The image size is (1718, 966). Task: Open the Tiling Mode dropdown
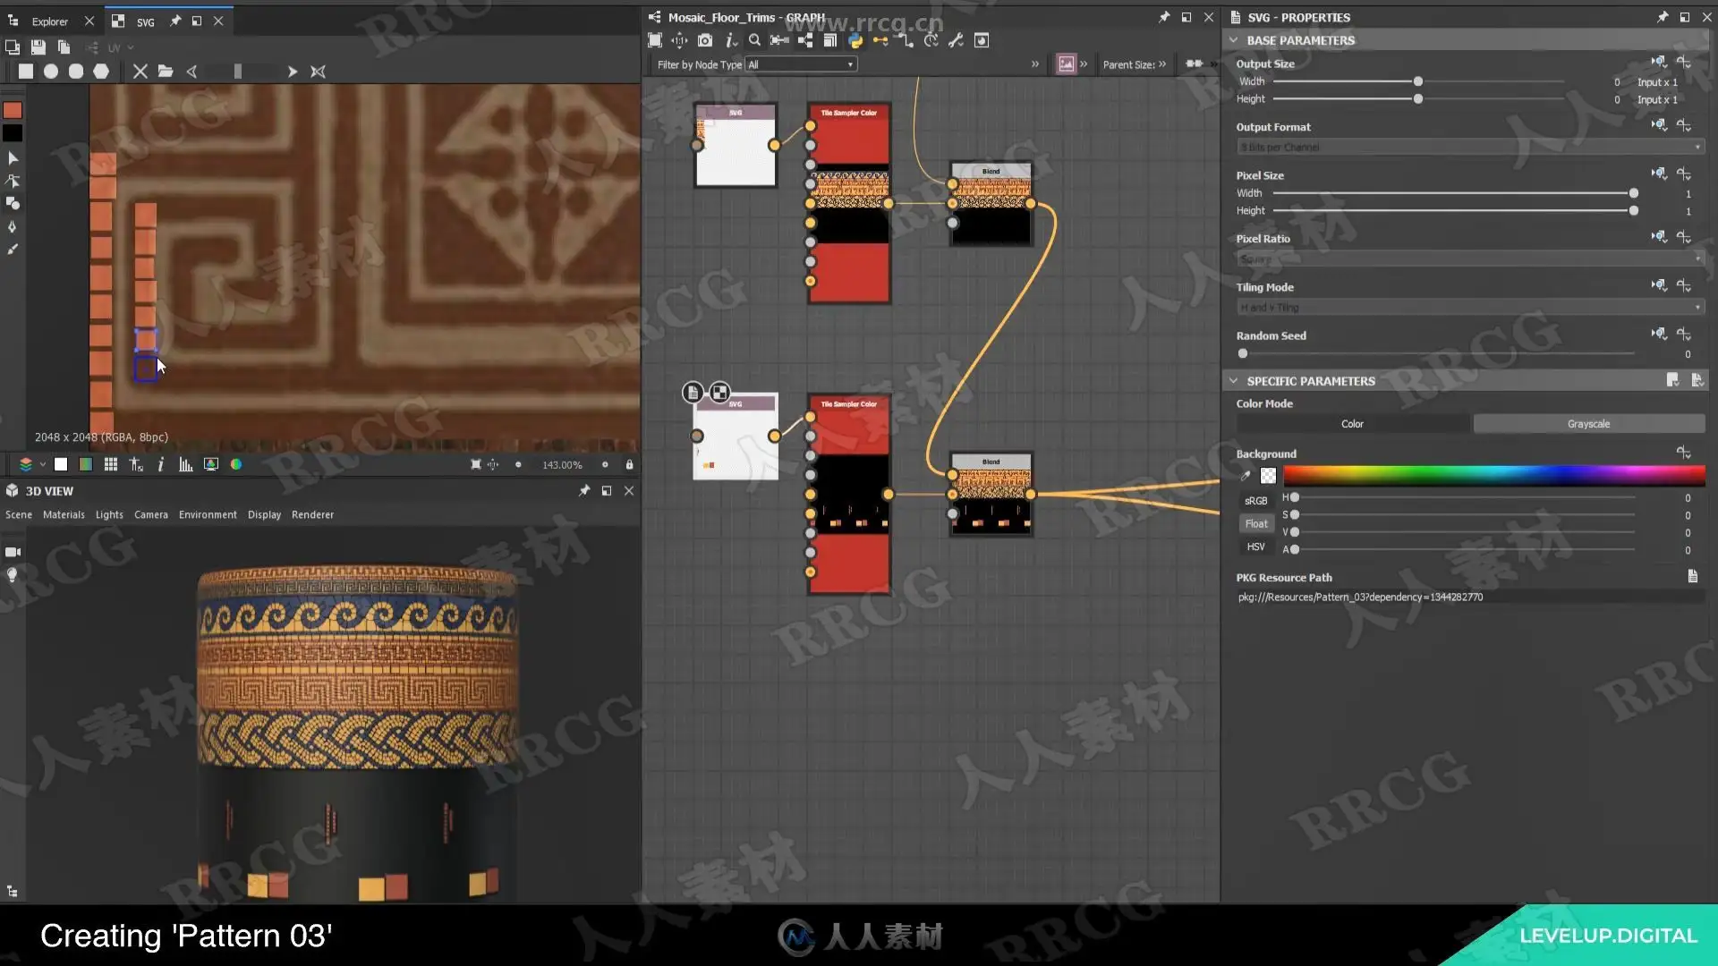coord(1470,307)
